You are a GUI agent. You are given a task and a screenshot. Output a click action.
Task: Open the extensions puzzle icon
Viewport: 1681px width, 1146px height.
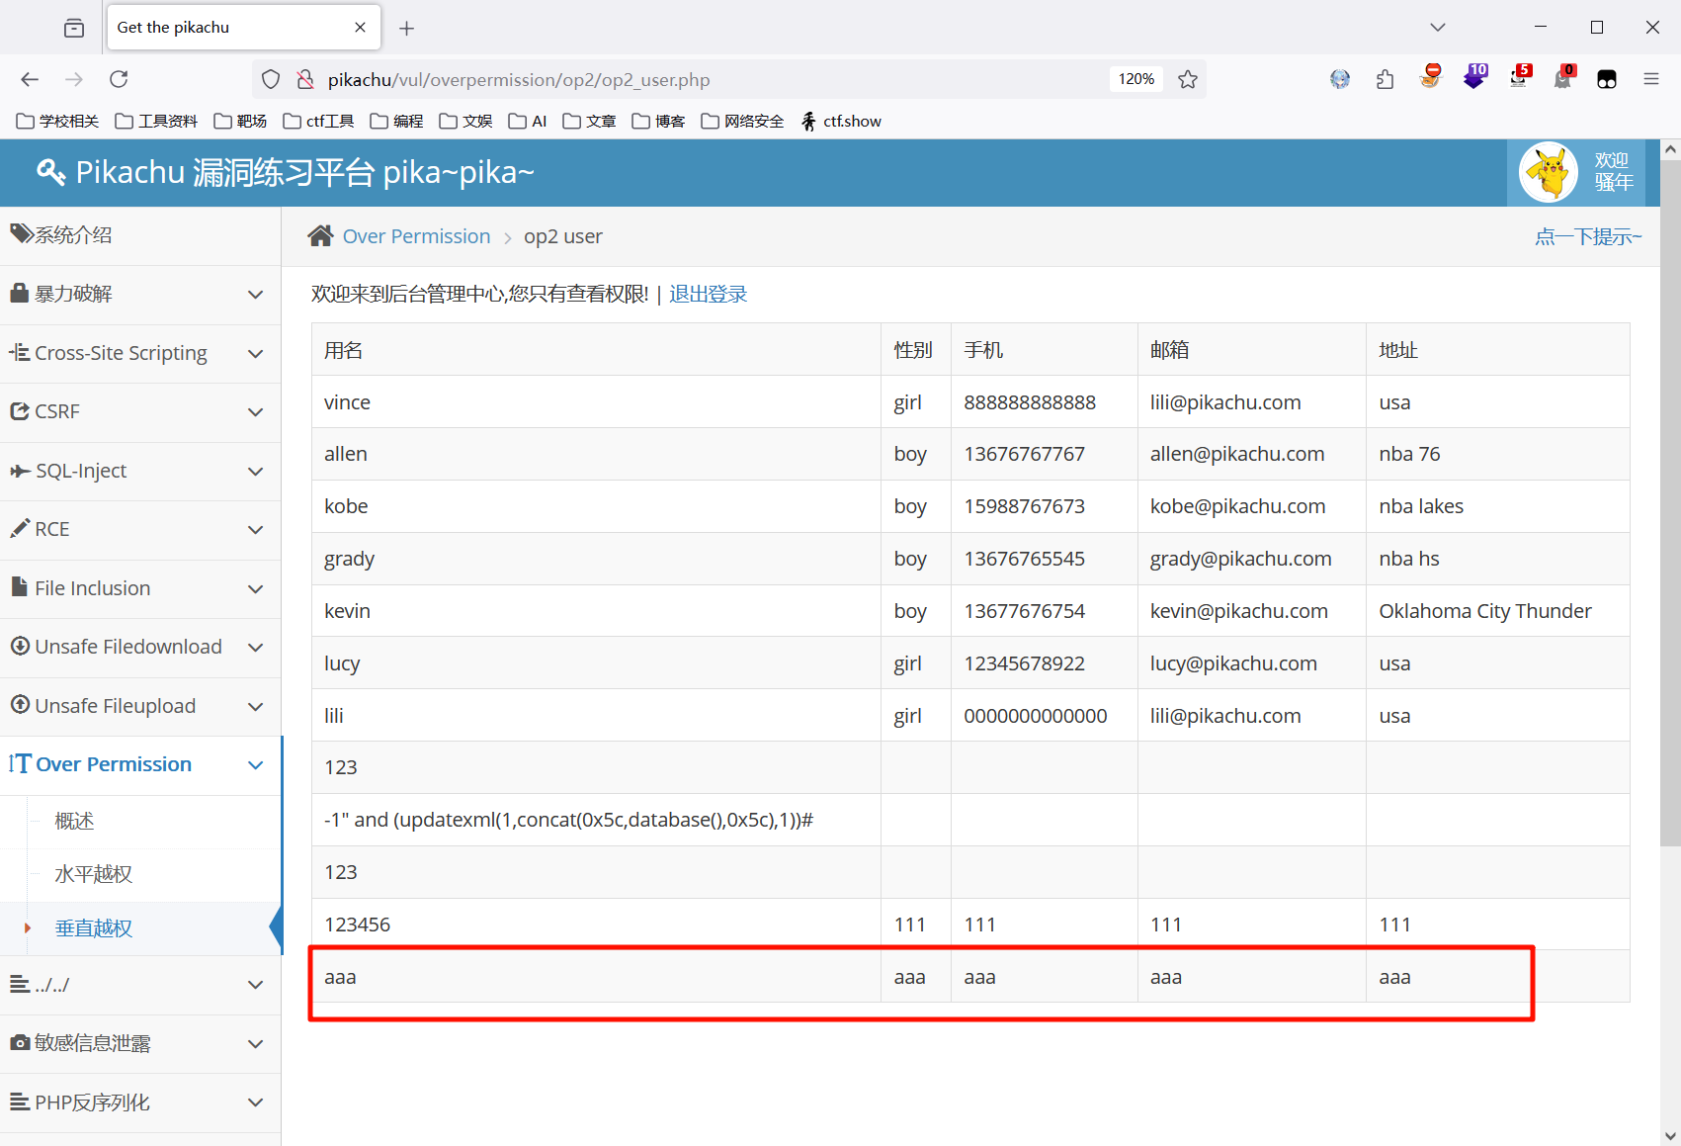[1385, 79]
